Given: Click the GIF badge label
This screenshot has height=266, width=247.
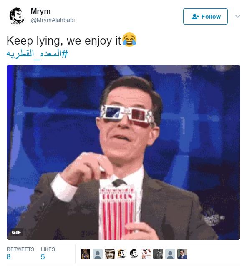Looking at the screenshot, I should tap(17, 232).
